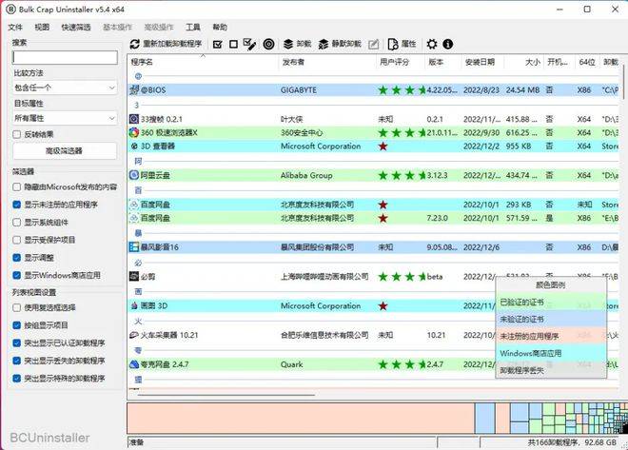The height and width of the screenshot is (450, 628).
Task: Uncheck 显示未注册的应用程序
Action: click(x=16, y=205)
